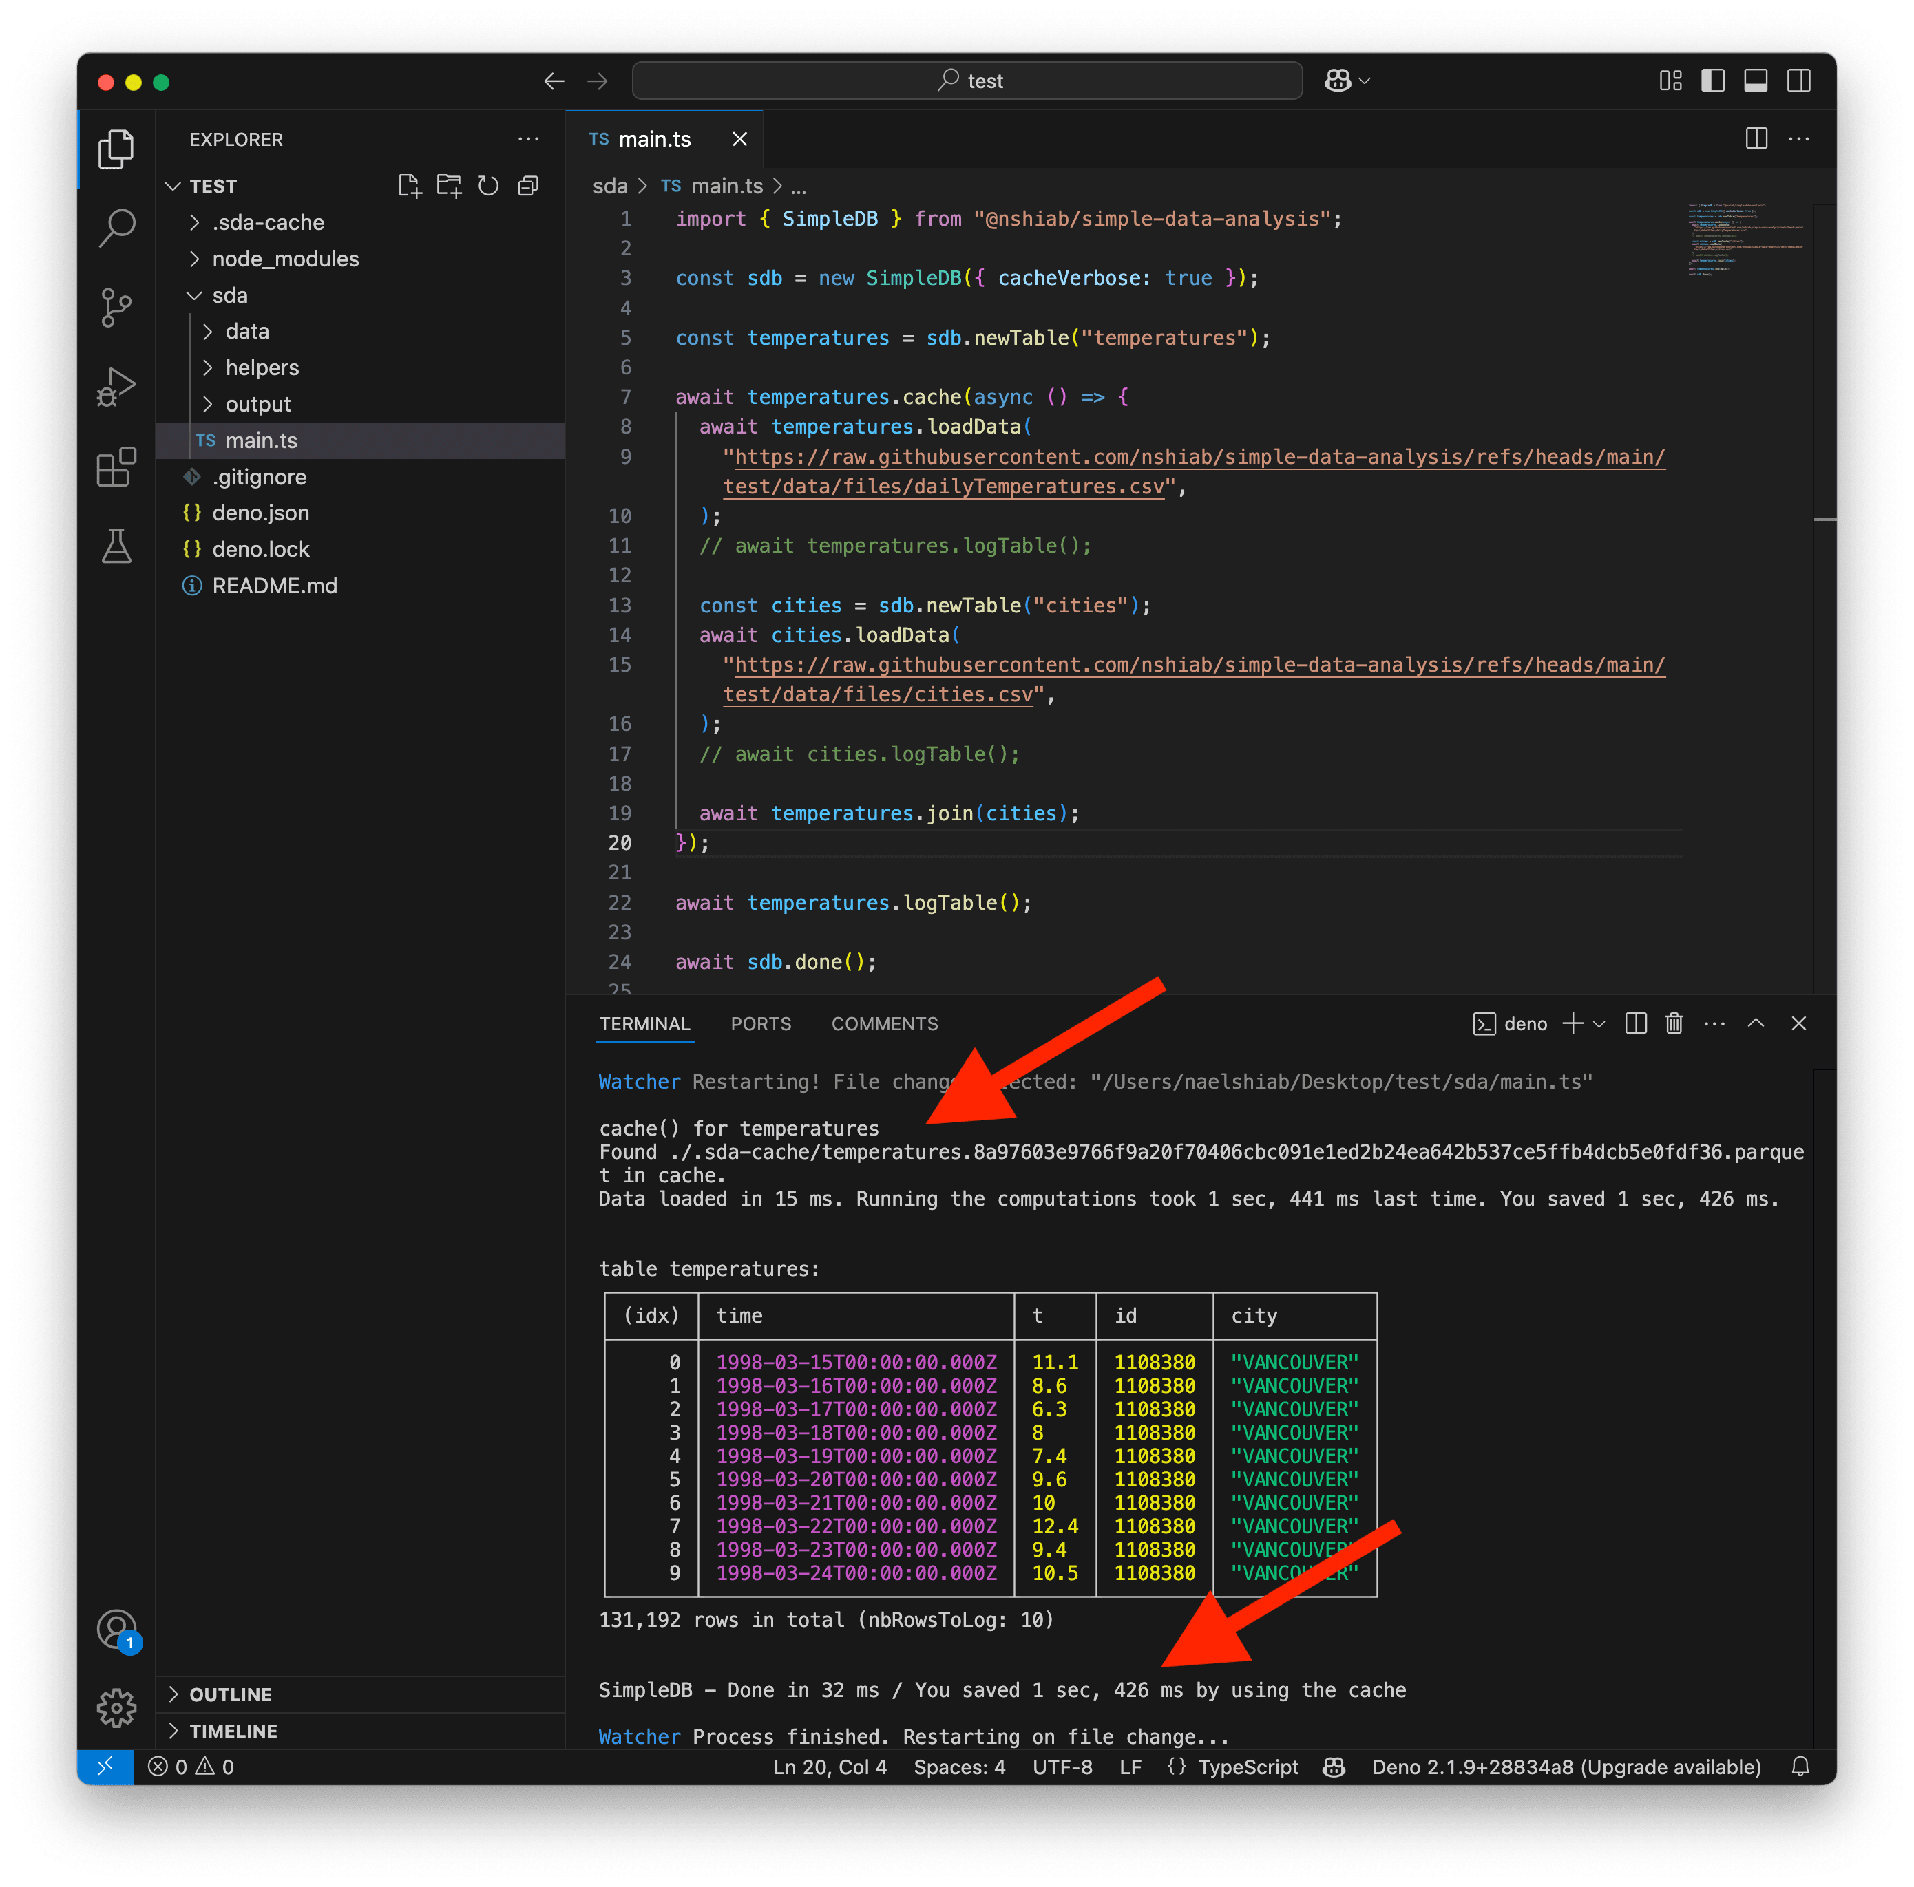This screenshot has width=1914, height=1887.
Task: Open the Explorer view in activity bar
Action: pos(116,149)
